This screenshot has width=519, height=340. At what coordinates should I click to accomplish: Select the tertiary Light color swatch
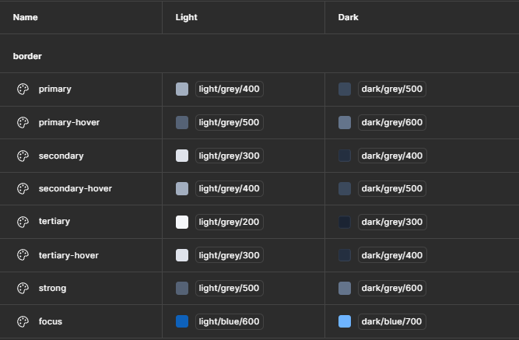[x=182, y=222]
